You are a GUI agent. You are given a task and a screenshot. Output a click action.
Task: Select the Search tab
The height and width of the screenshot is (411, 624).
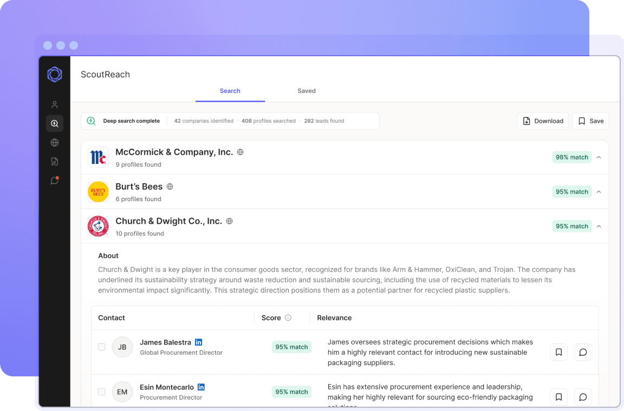click(x=230, y=91)
